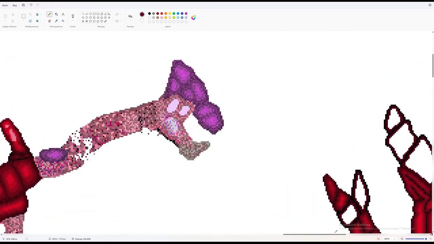Click the Save icon in title bar
434x244 pixels.
click(x=23, y=5)
